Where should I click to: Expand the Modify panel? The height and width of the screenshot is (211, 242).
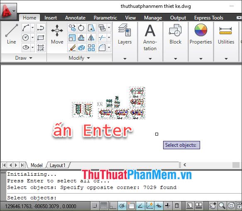[x=79, y=58]
